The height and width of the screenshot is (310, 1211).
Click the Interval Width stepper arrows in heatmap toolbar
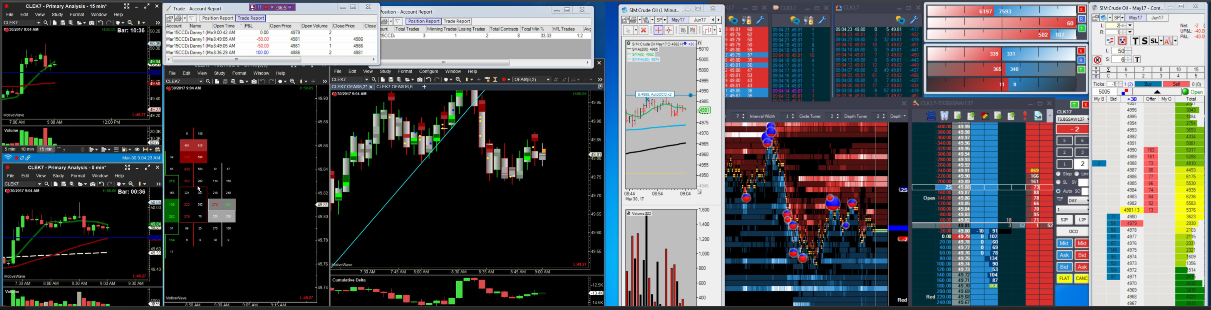(793, 116)
